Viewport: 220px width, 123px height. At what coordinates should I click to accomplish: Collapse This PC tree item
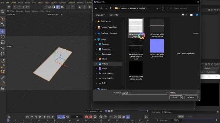pyautogui.click(x=95, y=40)
